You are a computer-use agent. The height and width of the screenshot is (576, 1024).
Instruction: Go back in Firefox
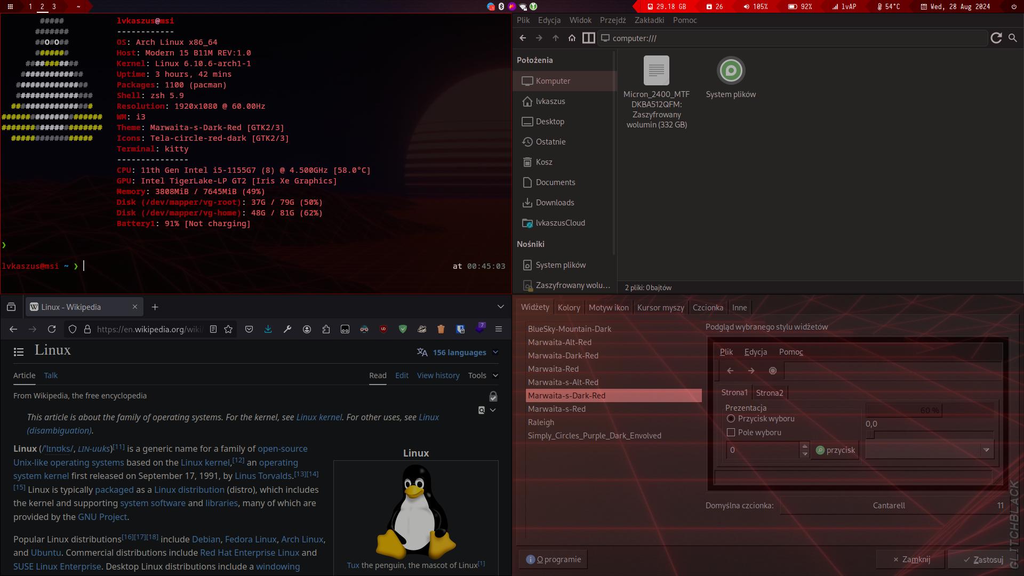click(x=13, y=329)
